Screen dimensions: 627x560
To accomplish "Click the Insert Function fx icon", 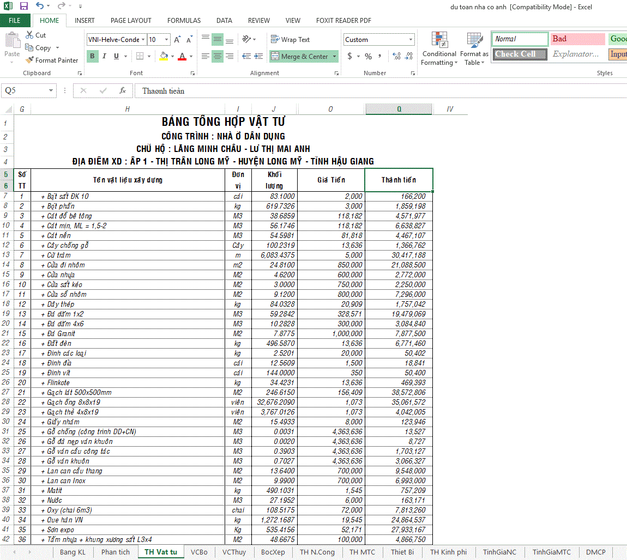I will [123, 90].
